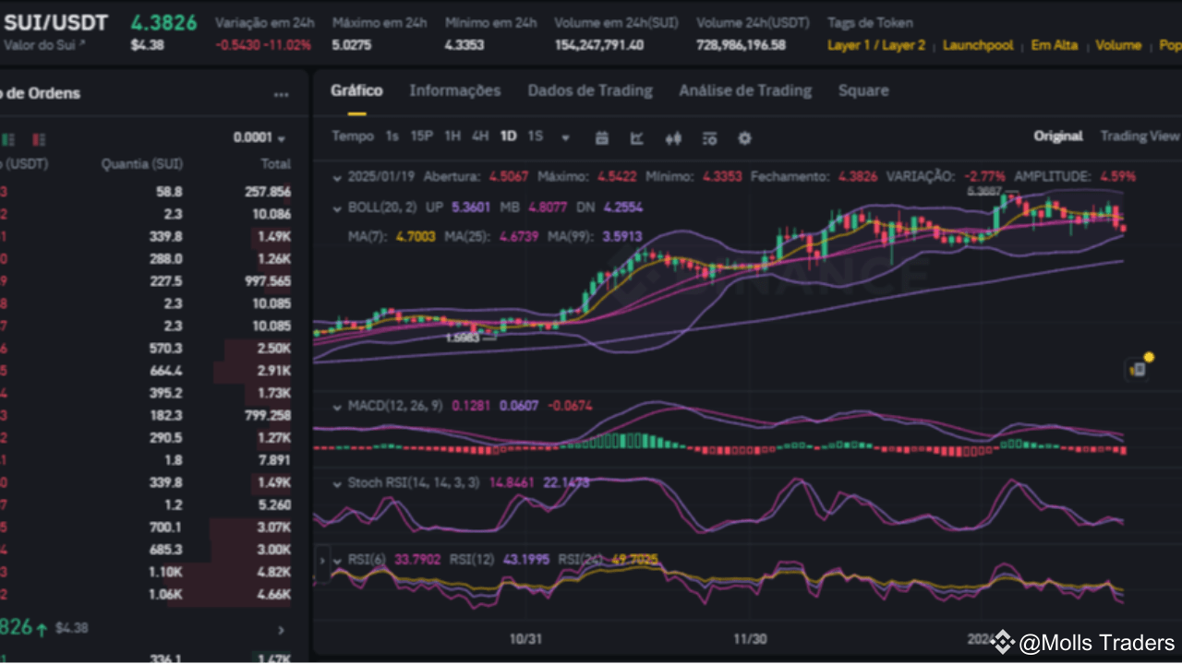Open the Square tab

tap(863, 90)
